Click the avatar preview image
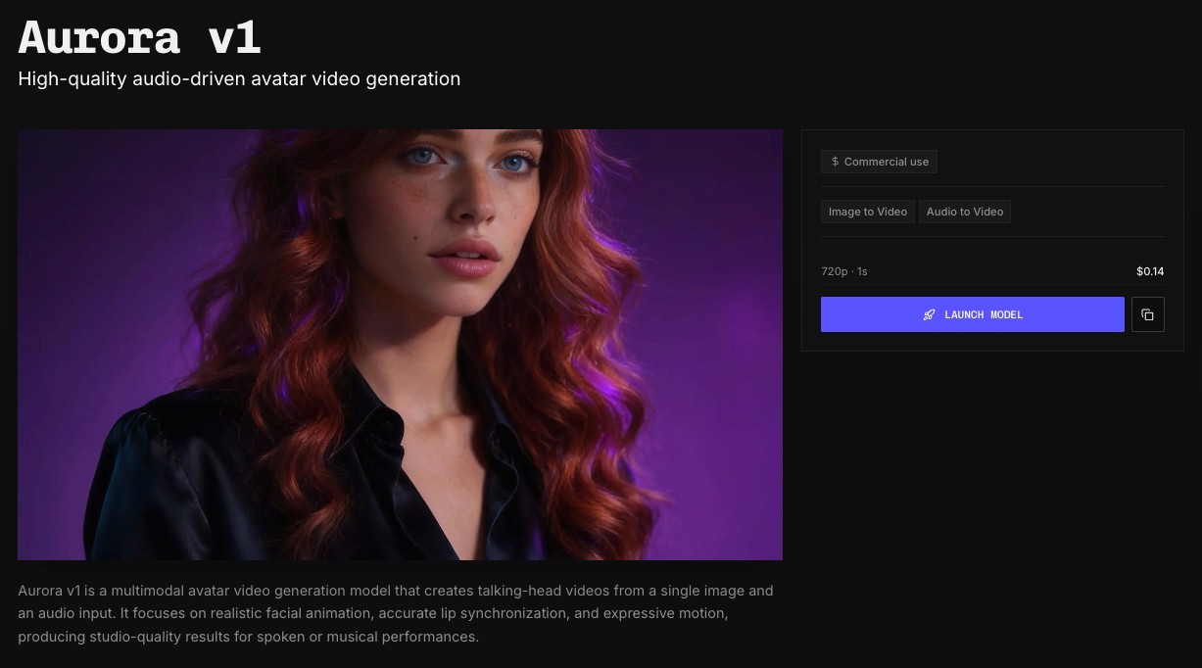 point(400,345)
